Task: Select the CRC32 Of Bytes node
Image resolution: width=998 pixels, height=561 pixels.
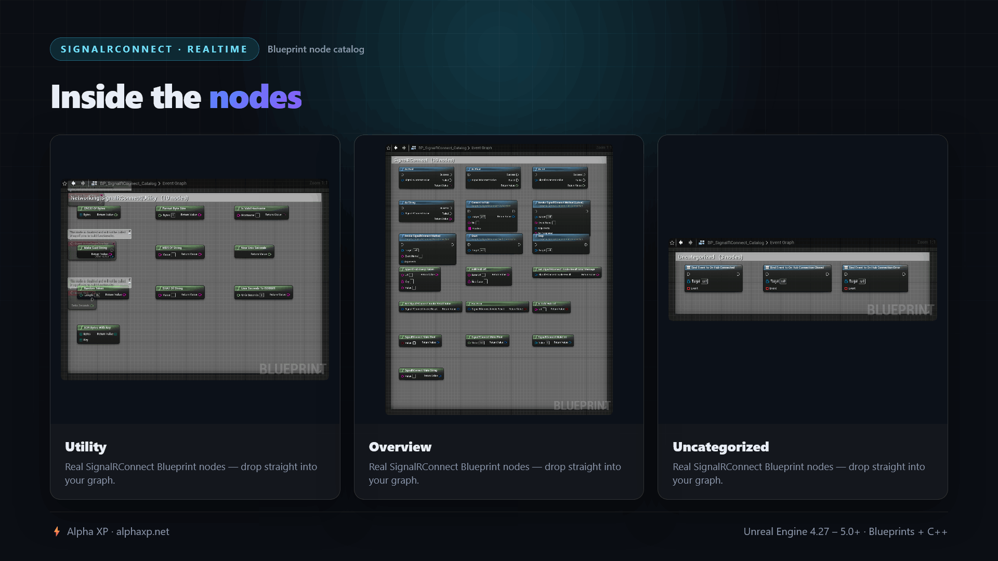Action: [x=99, y=211]
